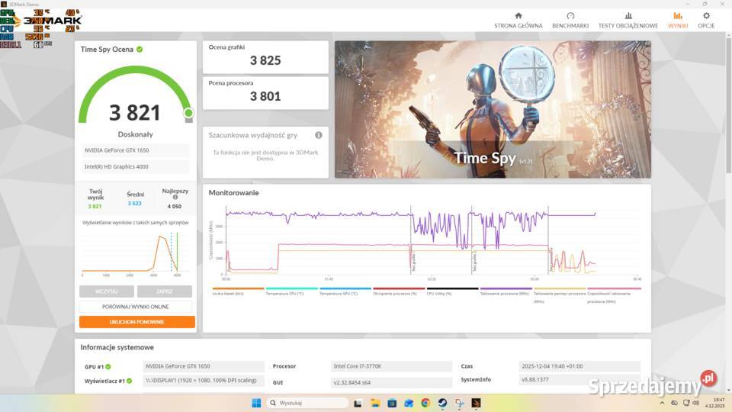Toggle orange Liczba klatek legend line
This screenshot has width=732, height=412.
(238, 288)
